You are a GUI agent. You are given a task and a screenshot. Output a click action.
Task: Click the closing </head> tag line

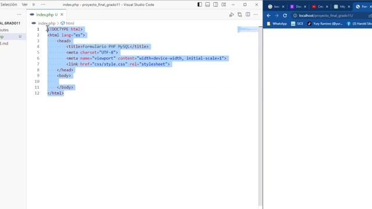[65, 70]
